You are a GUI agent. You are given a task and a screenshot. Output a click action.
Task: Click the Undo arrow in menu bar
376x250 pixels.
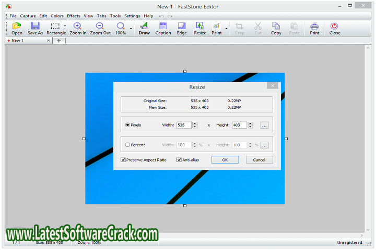tap(161, 16)
